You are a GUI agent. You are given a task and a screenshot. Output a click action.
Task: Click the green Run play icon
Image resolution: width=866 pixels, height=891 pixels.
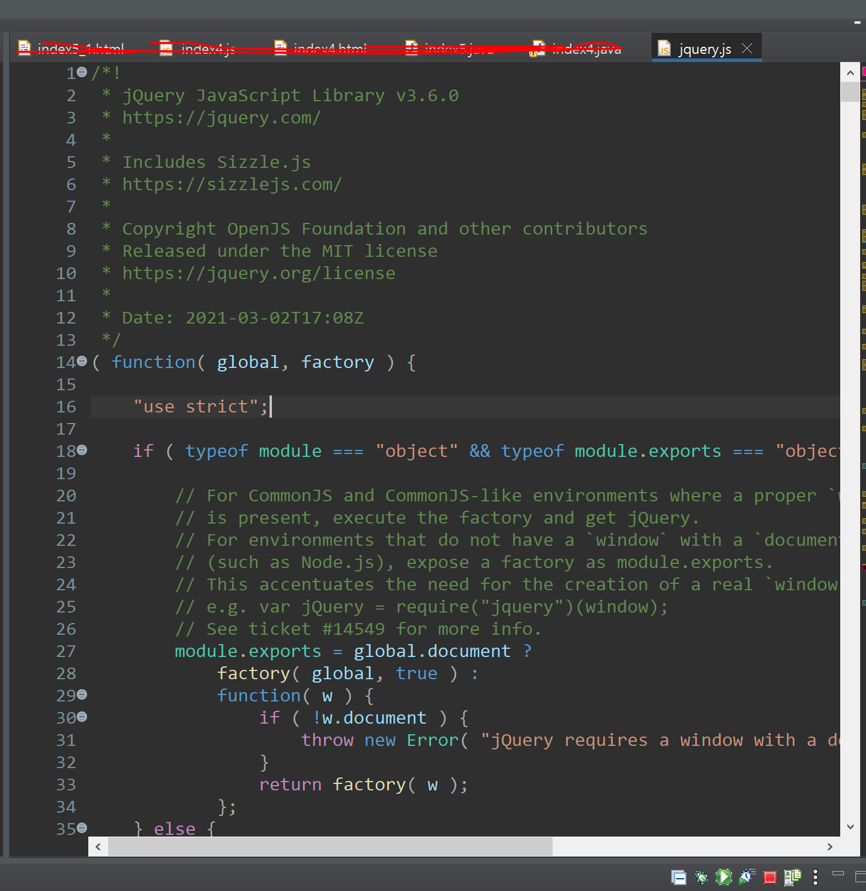pos(724,877)
